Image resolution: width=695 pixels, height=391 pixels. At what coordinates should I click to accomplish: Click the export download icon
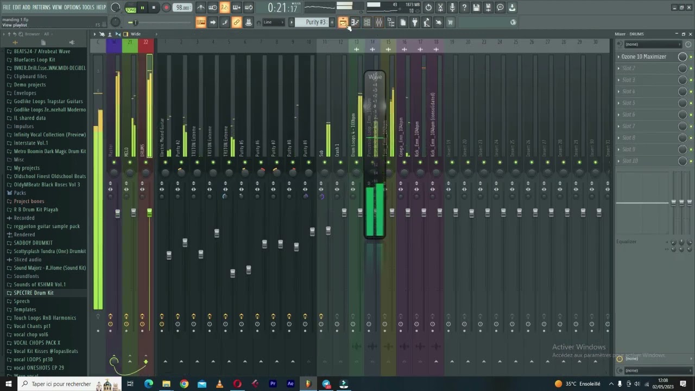[x=512, y=8]
